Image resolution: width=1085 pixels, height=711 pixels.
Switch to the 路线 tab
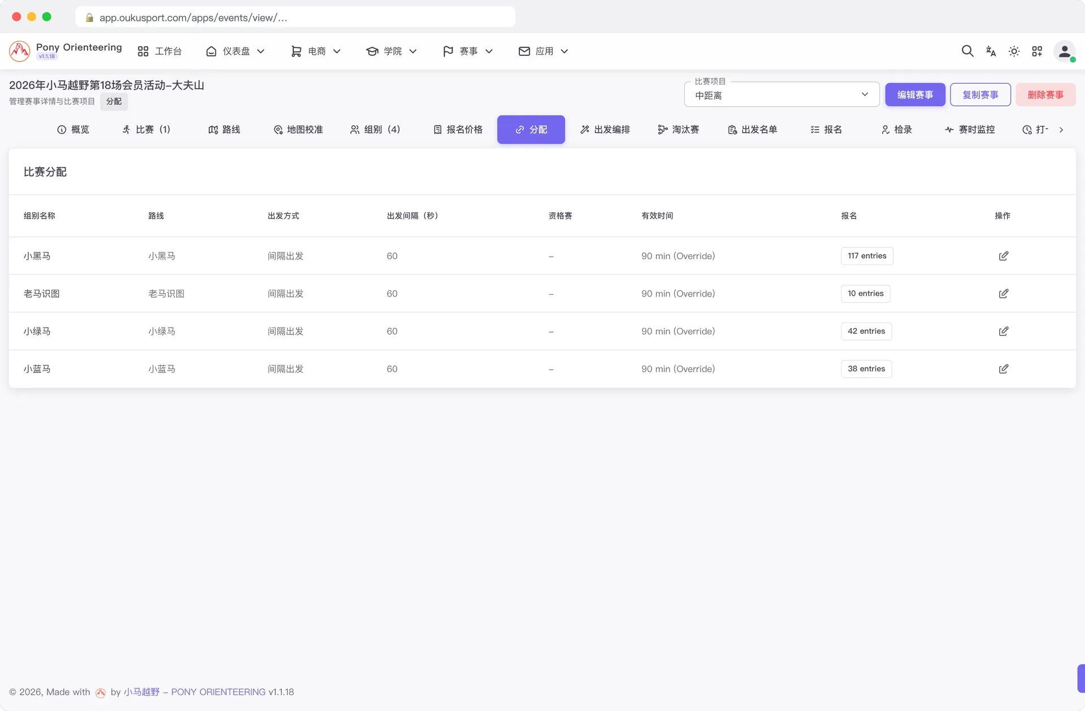pyautogui.click(x=224, y=130)
